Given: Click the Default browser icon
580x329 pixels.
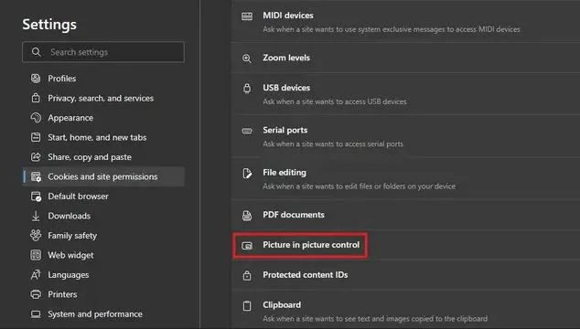Looking at the screenshot, I should click(x=36, y=196).
